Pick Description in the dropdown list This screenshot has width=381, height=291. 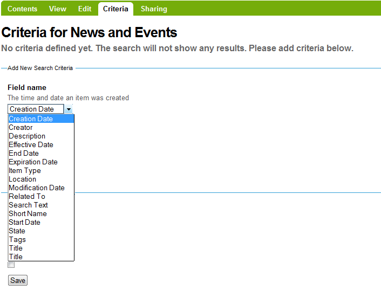click(x=27, y=136)
